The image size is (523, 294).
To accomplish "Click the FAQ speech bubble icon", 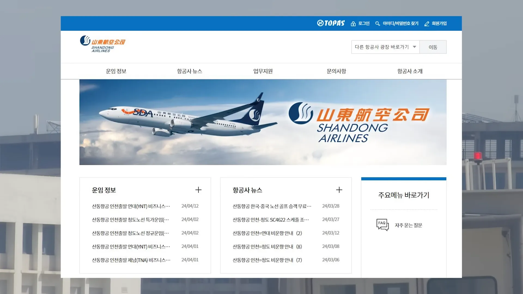I will coord(382,225).
